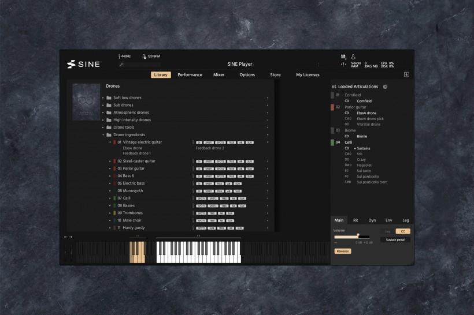The width and height of the screenshot is (474, 315).
Task: Click the download icon at top right
Action: (406, 74)
